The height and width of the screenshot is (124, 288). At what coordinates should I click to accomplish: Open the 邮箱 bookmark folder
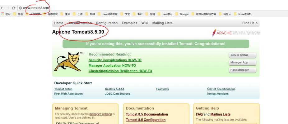pyautogui.click(x=90, y=14)
